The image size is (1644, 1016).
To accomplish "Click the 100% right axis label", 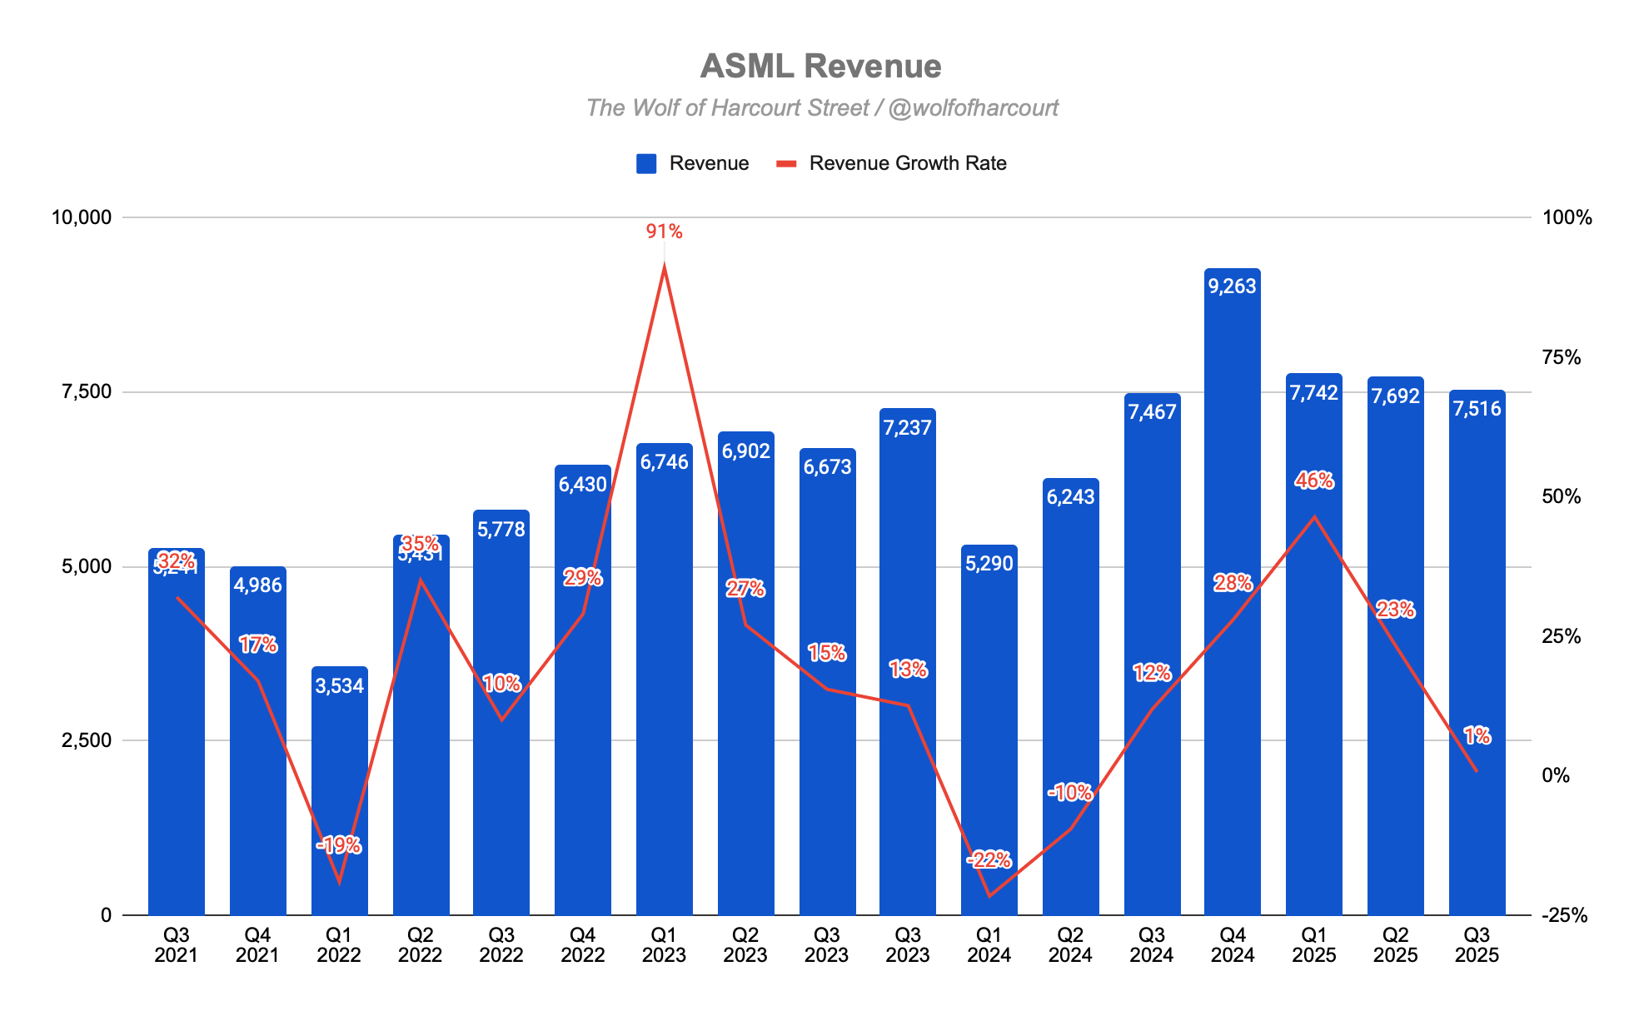I will (1567, 217).
